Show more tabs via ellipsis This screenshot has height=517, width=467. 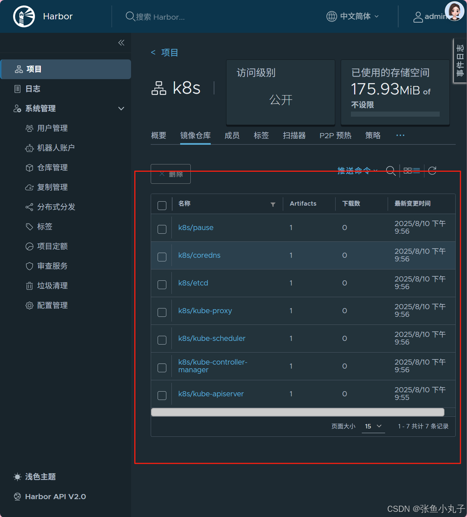(400, 135)
